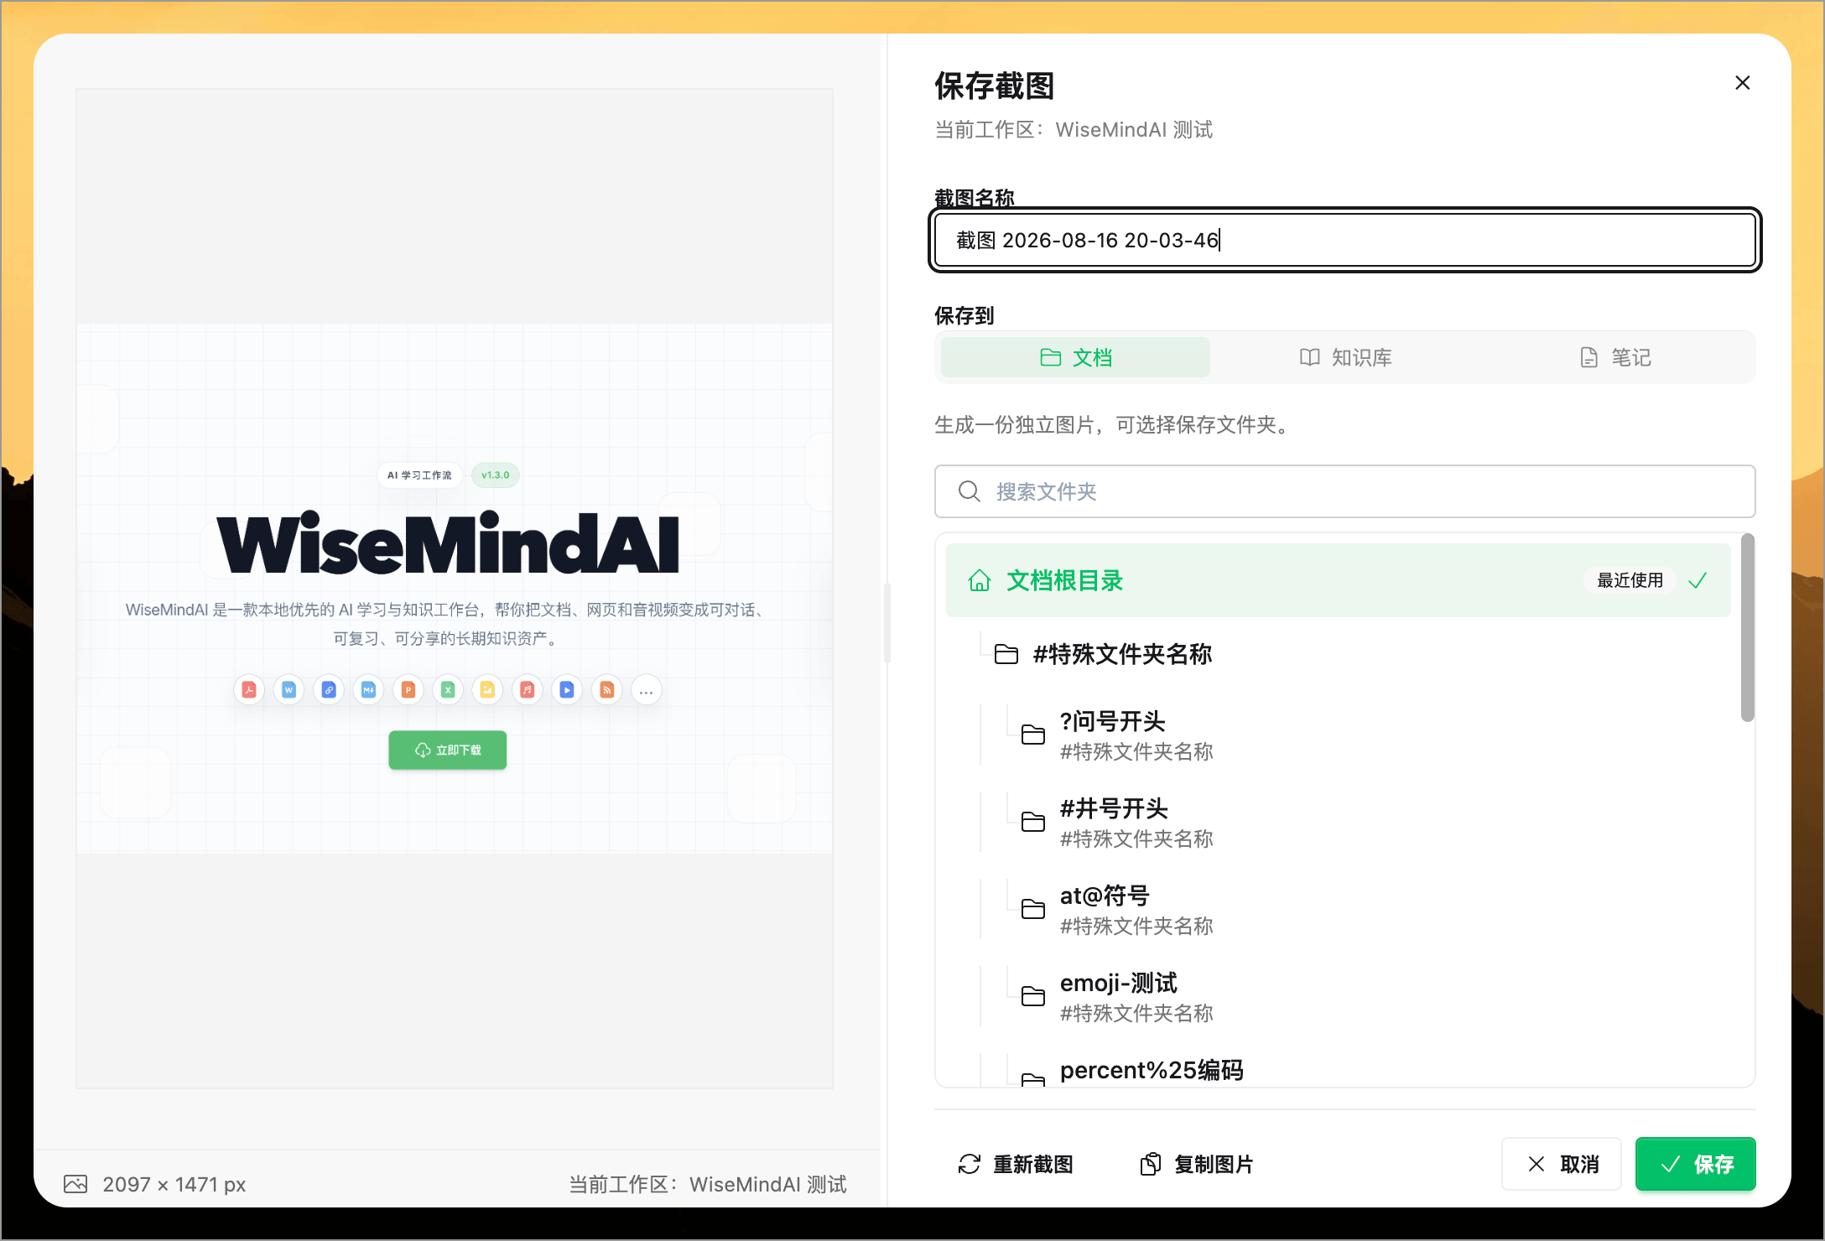Image resolution: width=1825 pixels, height=1241 pixels.
Task: Edit the screenshot name field
Action: point(1344,241)
